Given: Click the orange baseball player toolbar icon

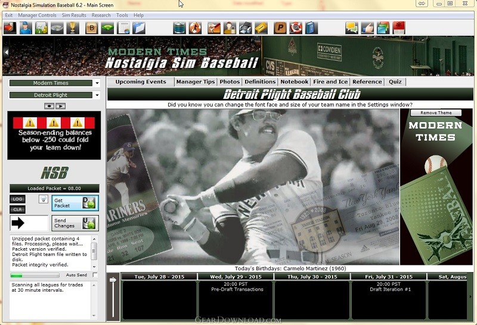Looking at the screenshot, I should click(195, 28).
